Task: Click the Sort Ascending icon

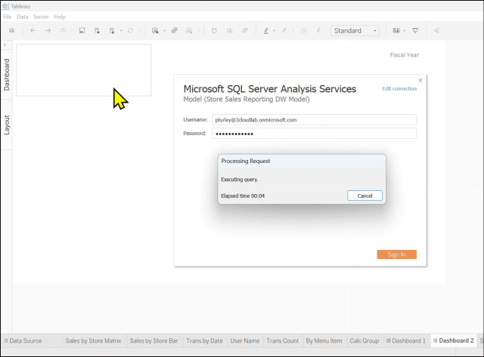Action: [x=230, y=30]
